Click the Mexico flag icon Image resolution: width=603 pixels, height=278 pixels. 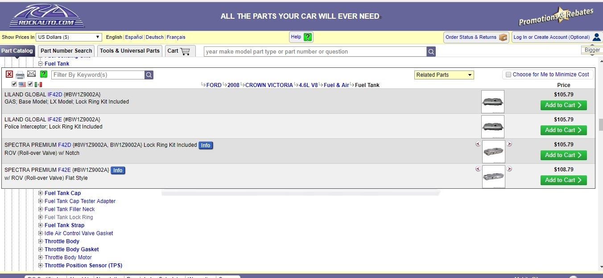[38, 84]
